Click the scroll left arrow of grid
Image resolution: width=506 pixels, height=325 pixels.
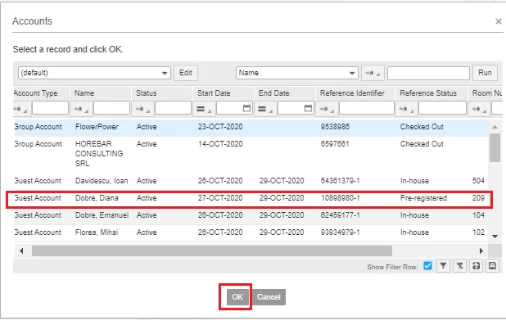click(x=21, y=251)
